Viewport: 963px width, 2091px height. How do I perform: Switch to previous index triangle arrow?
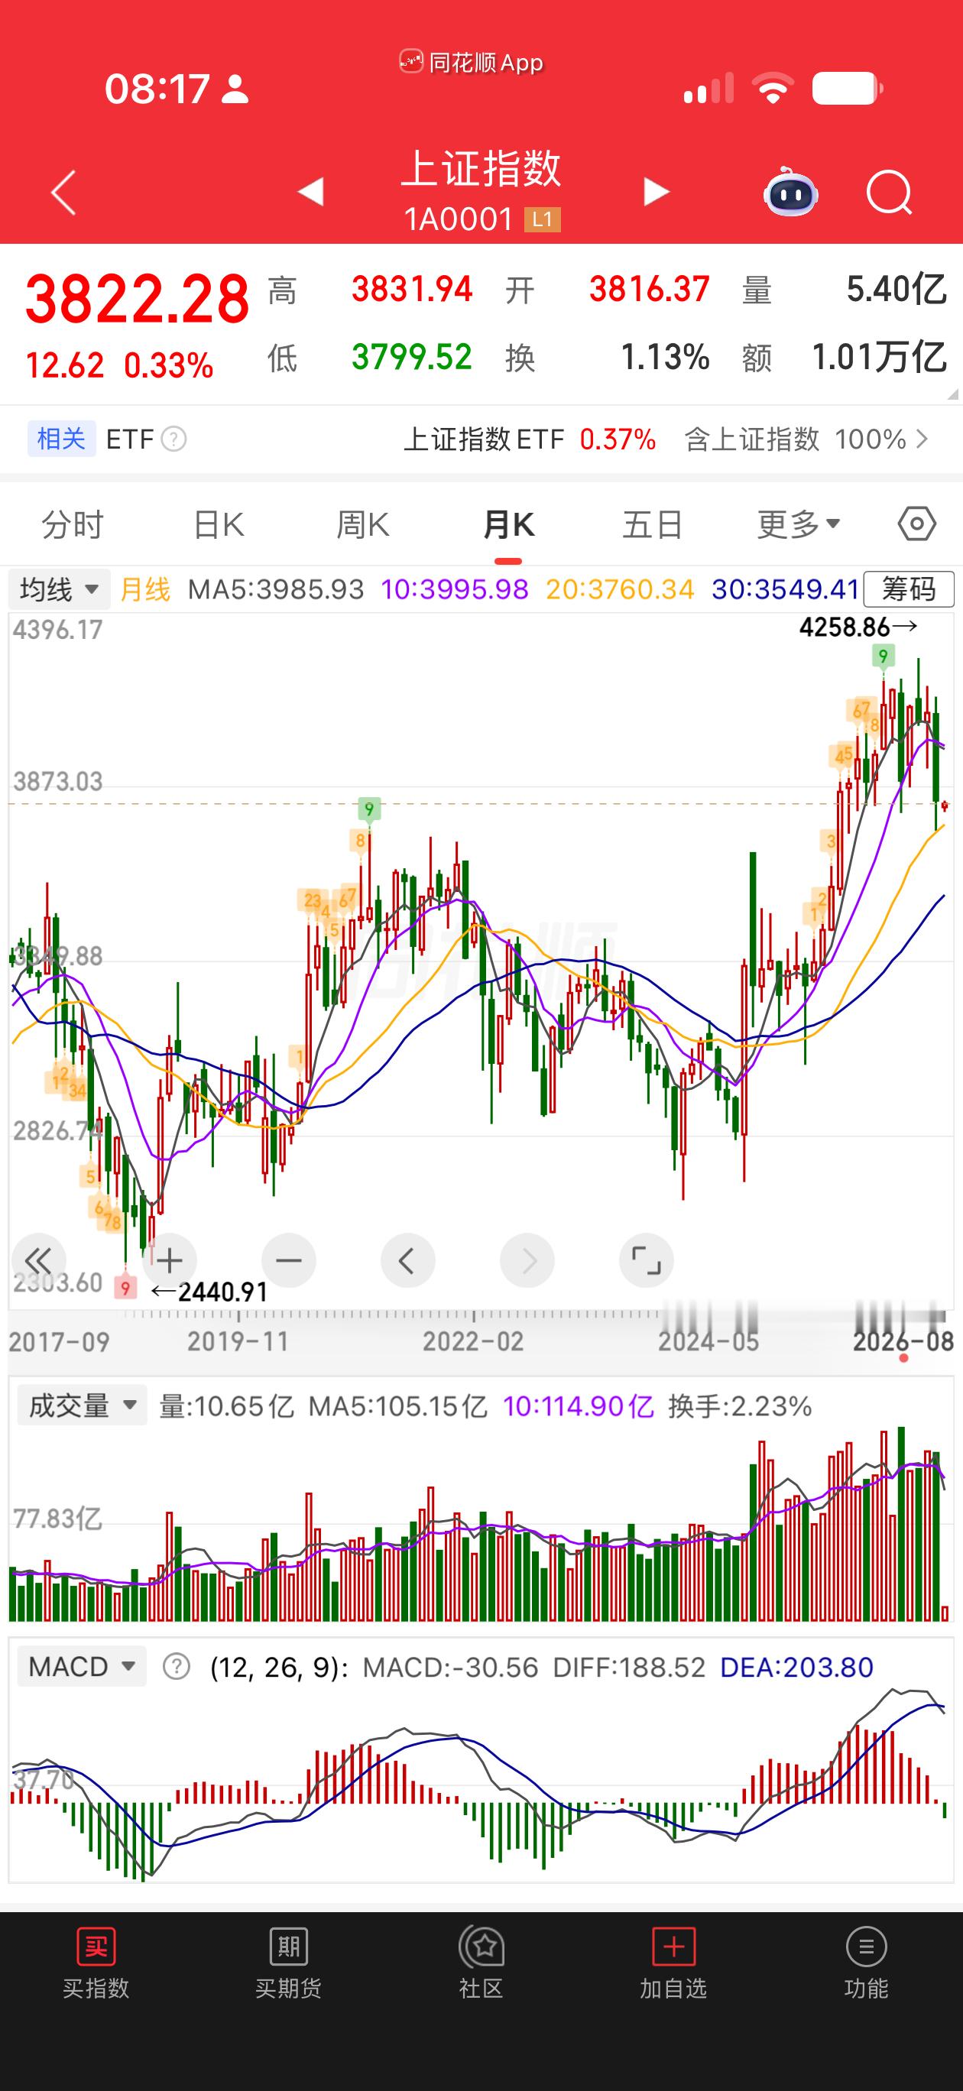coord(310,192)
